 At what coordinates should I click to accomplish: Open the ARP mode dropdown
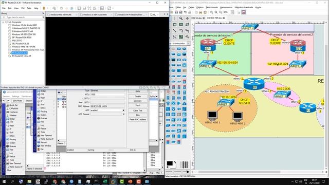pyautogui.click(x=123, y=110)
